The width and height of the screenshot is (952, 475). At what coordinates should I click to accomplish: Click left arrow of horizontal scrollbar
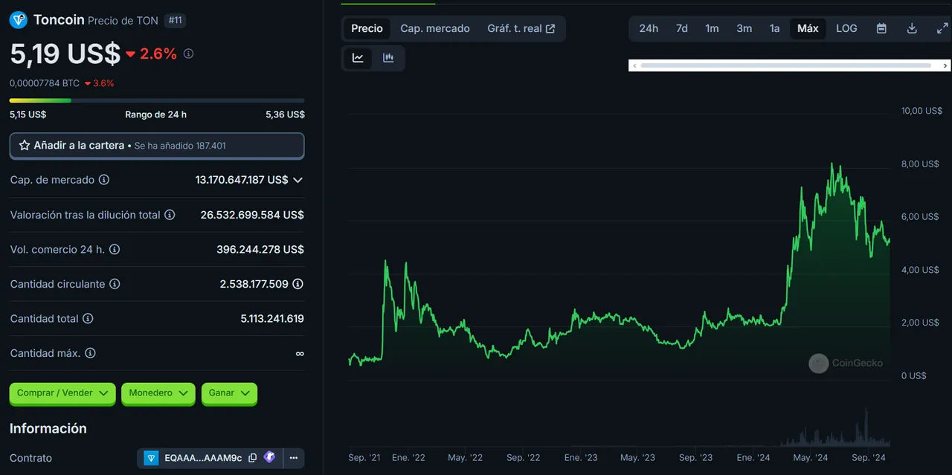click(x=634, y=65)
